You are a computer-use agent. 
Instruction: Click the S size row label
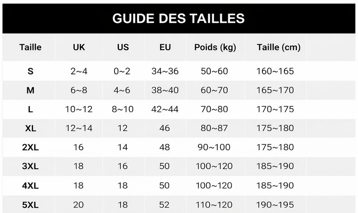pos(30,71)
